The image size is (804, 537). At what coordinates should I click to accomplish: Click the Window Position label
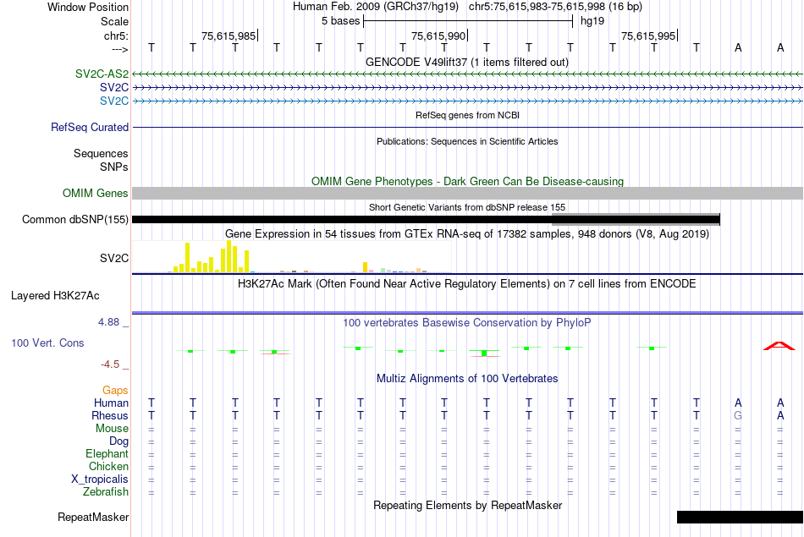88,7
